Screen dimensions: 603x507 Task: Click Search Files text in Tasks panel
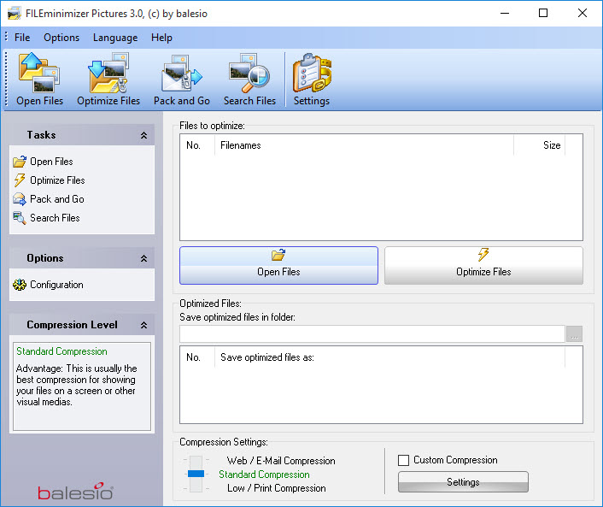55,218
